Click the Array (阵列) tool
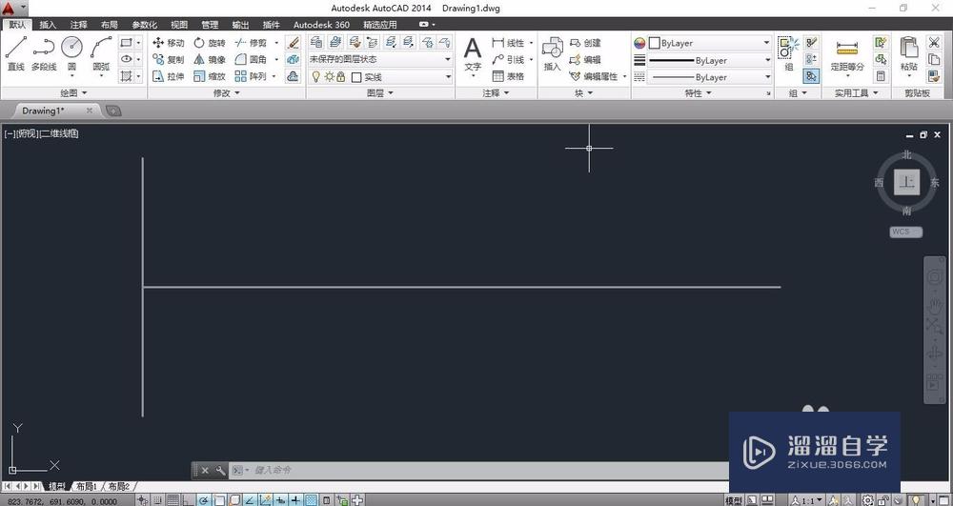953x506 pixels. (x=251, y=76)
